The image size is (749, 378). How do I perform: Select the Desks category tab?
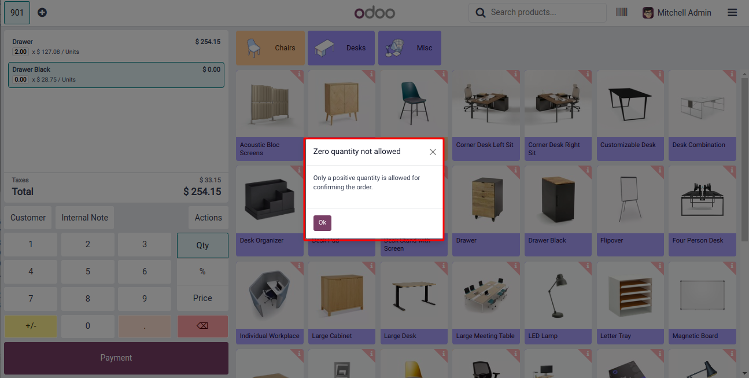click(342, 48)
